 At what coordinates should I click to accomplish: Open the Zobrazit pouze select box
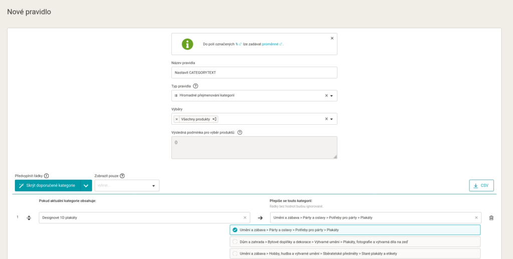coord(127,185)
